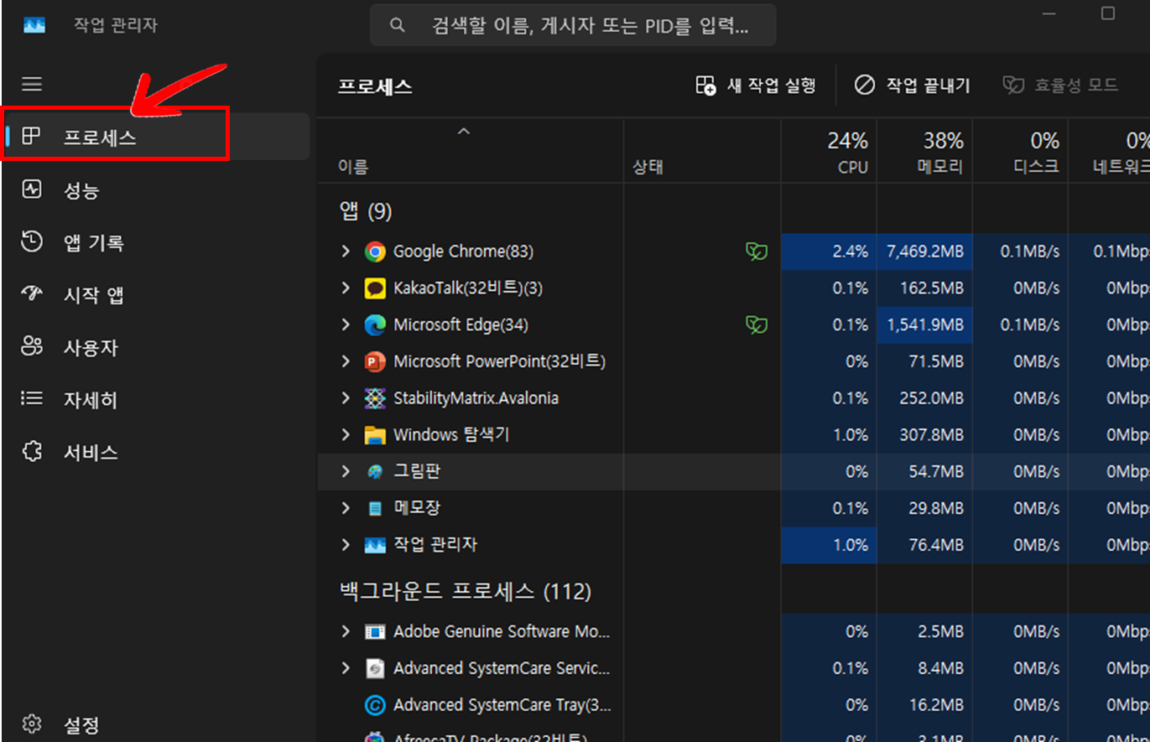Sort by the 디스크 column header
Image resolution: width=1150 pixels, height=742 pixels.
coord(1021,151)
